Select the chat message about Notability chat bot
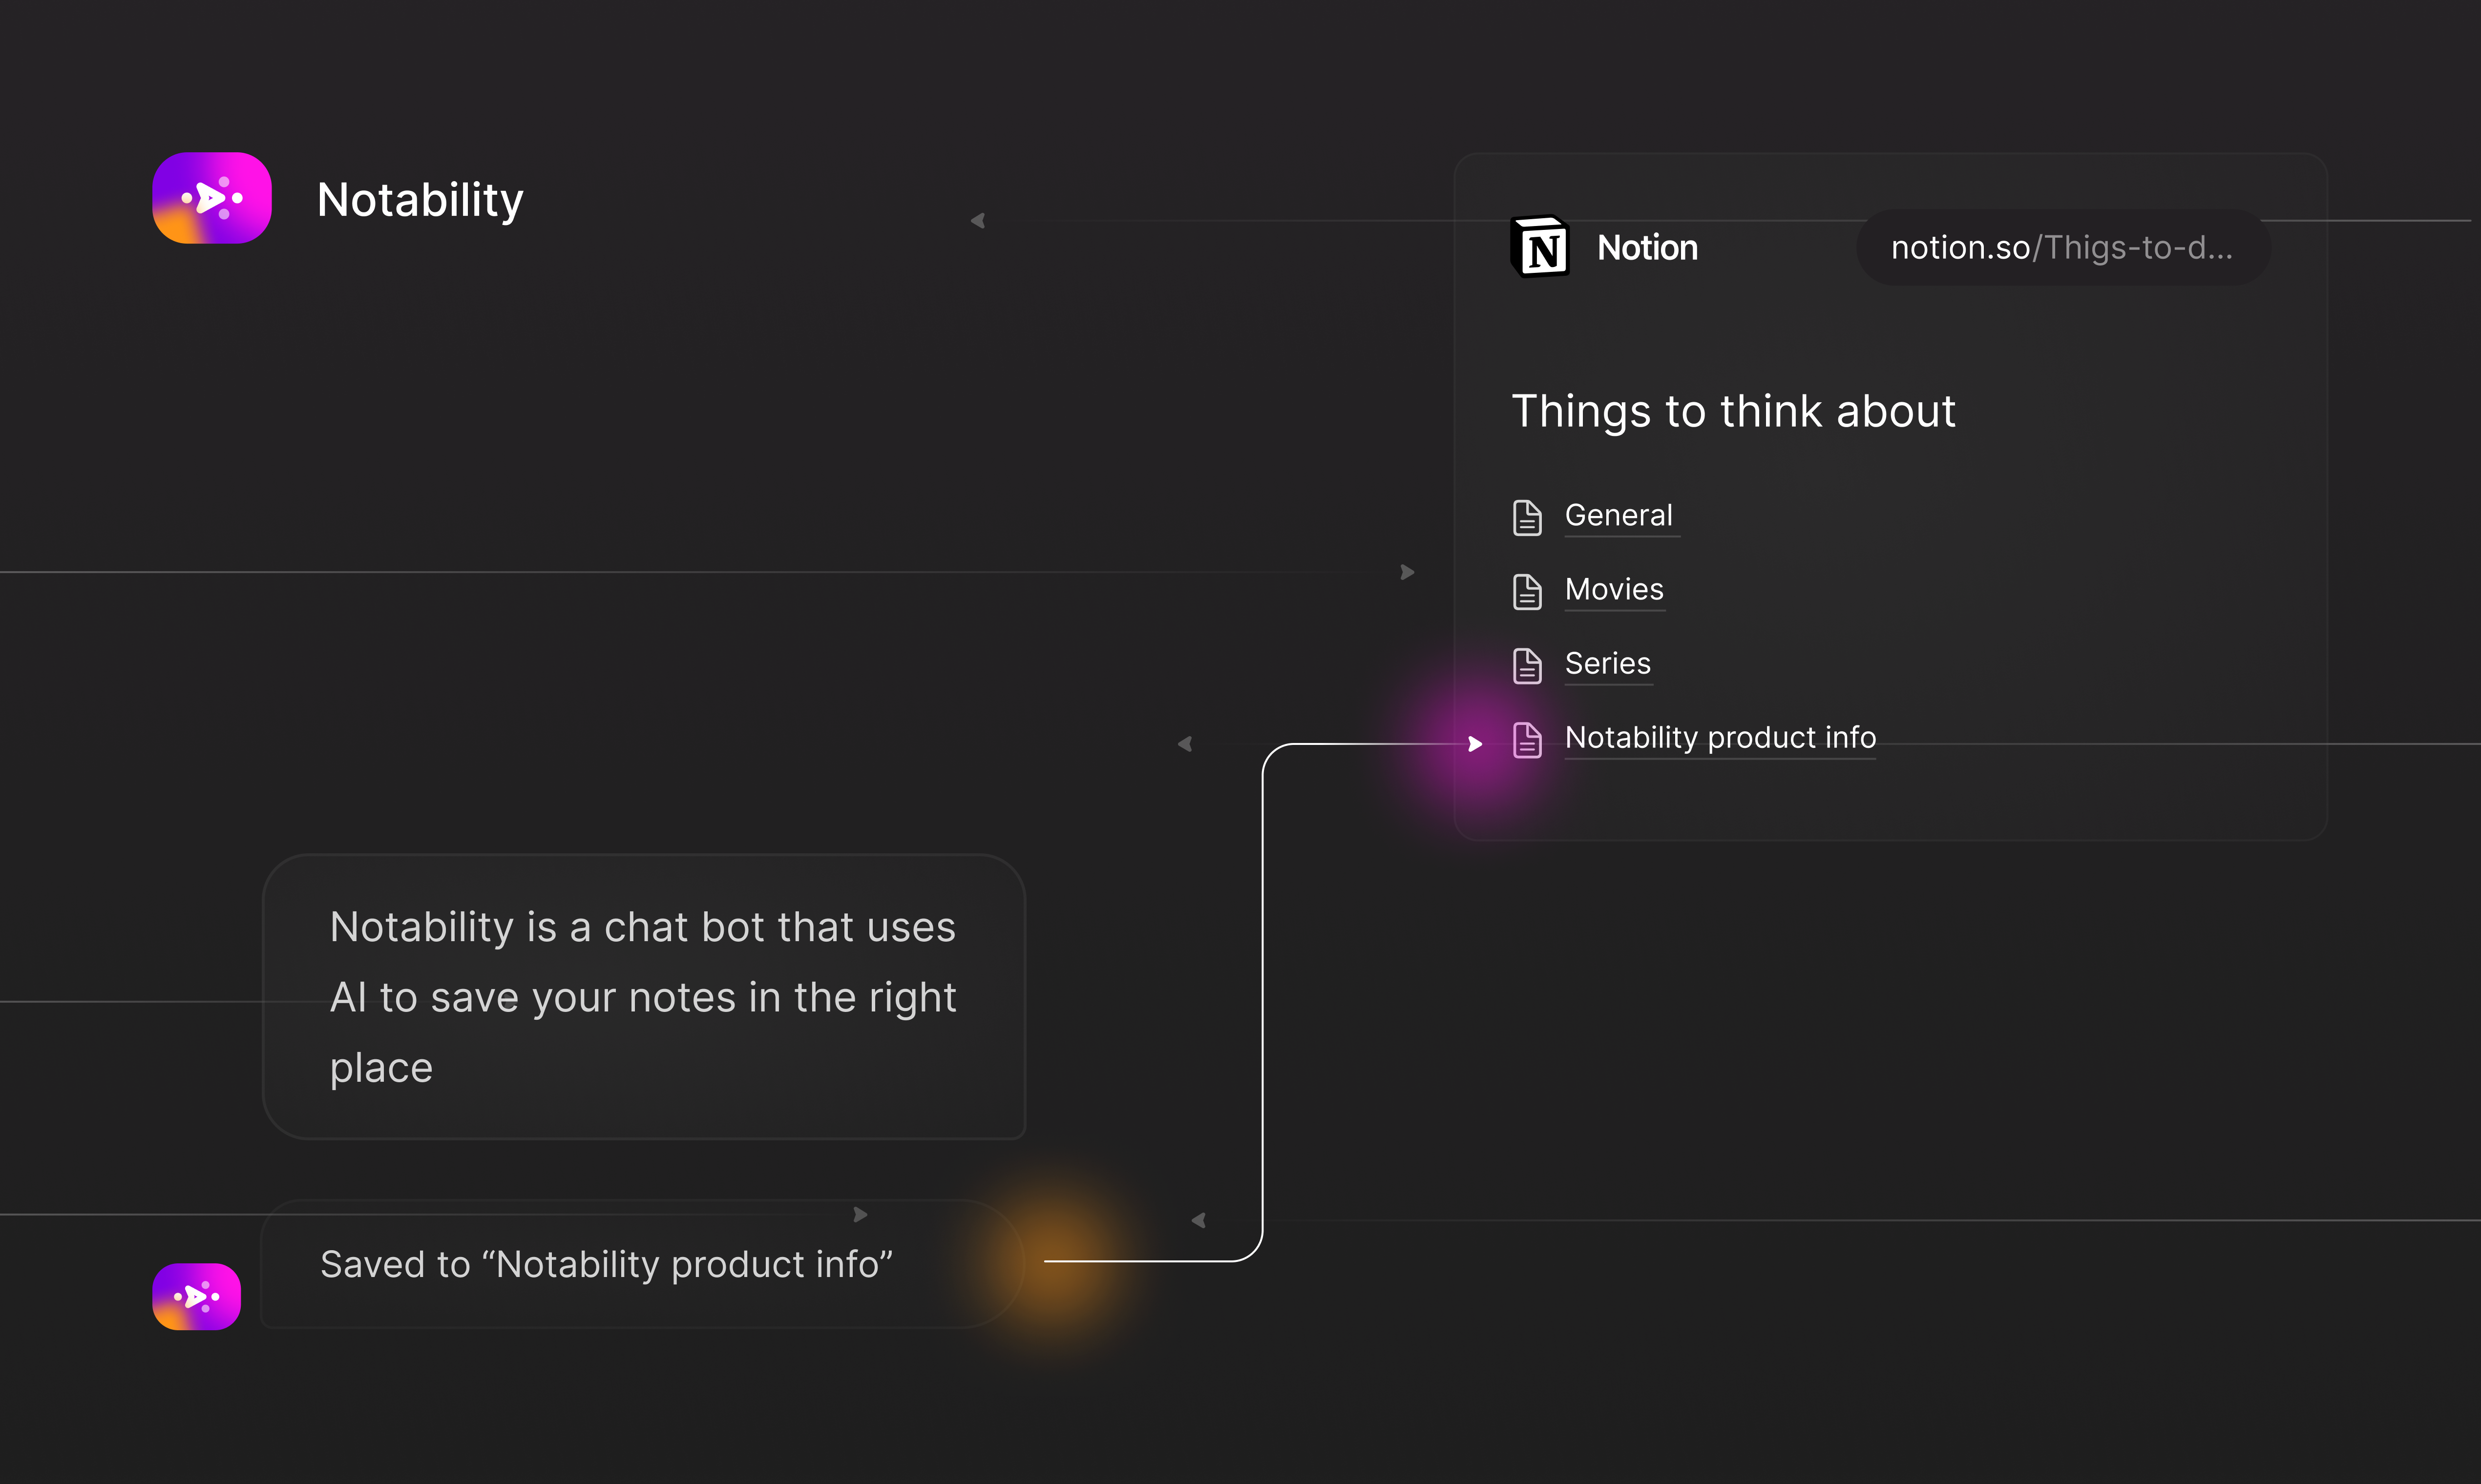 tap(644, 997)
